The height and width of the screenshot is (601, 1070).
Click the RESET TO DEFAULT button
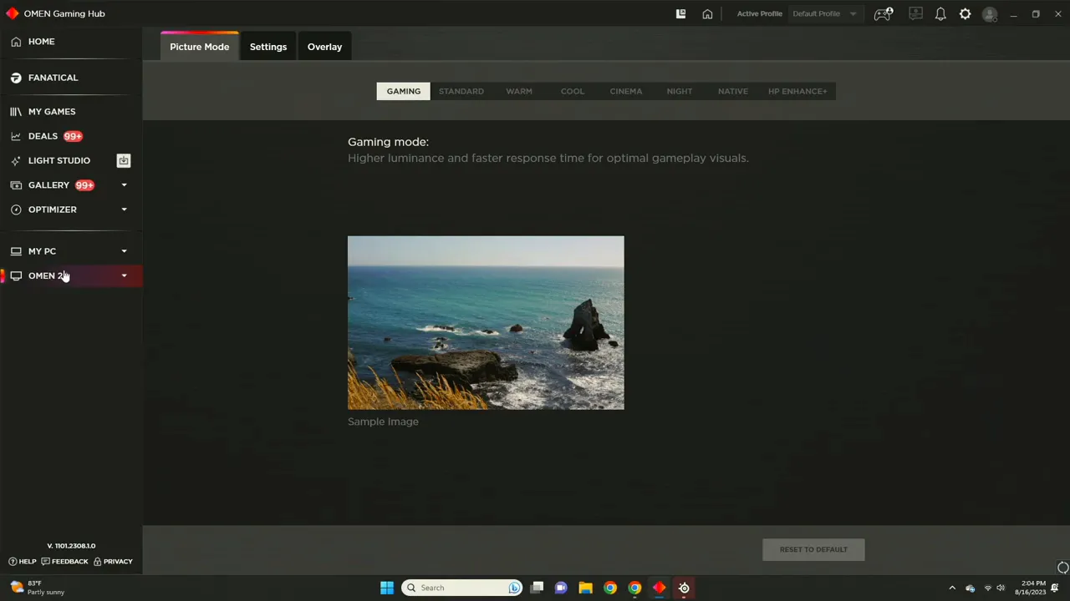coord(813,549)
